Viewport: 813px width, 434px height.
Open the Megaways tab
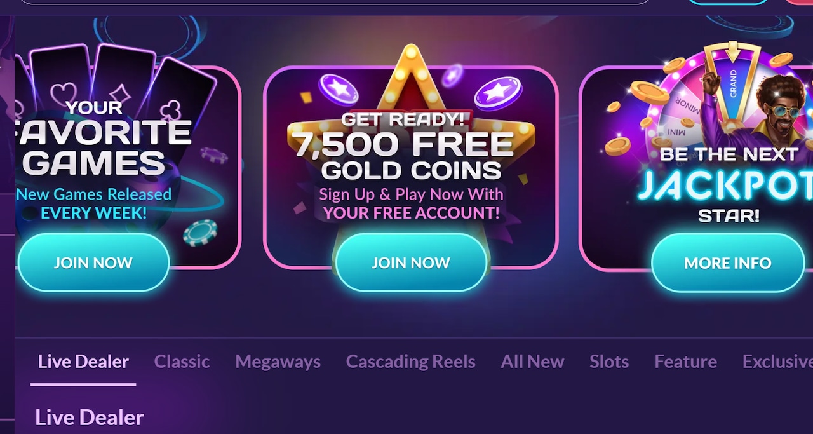click(x=278, y=362)
